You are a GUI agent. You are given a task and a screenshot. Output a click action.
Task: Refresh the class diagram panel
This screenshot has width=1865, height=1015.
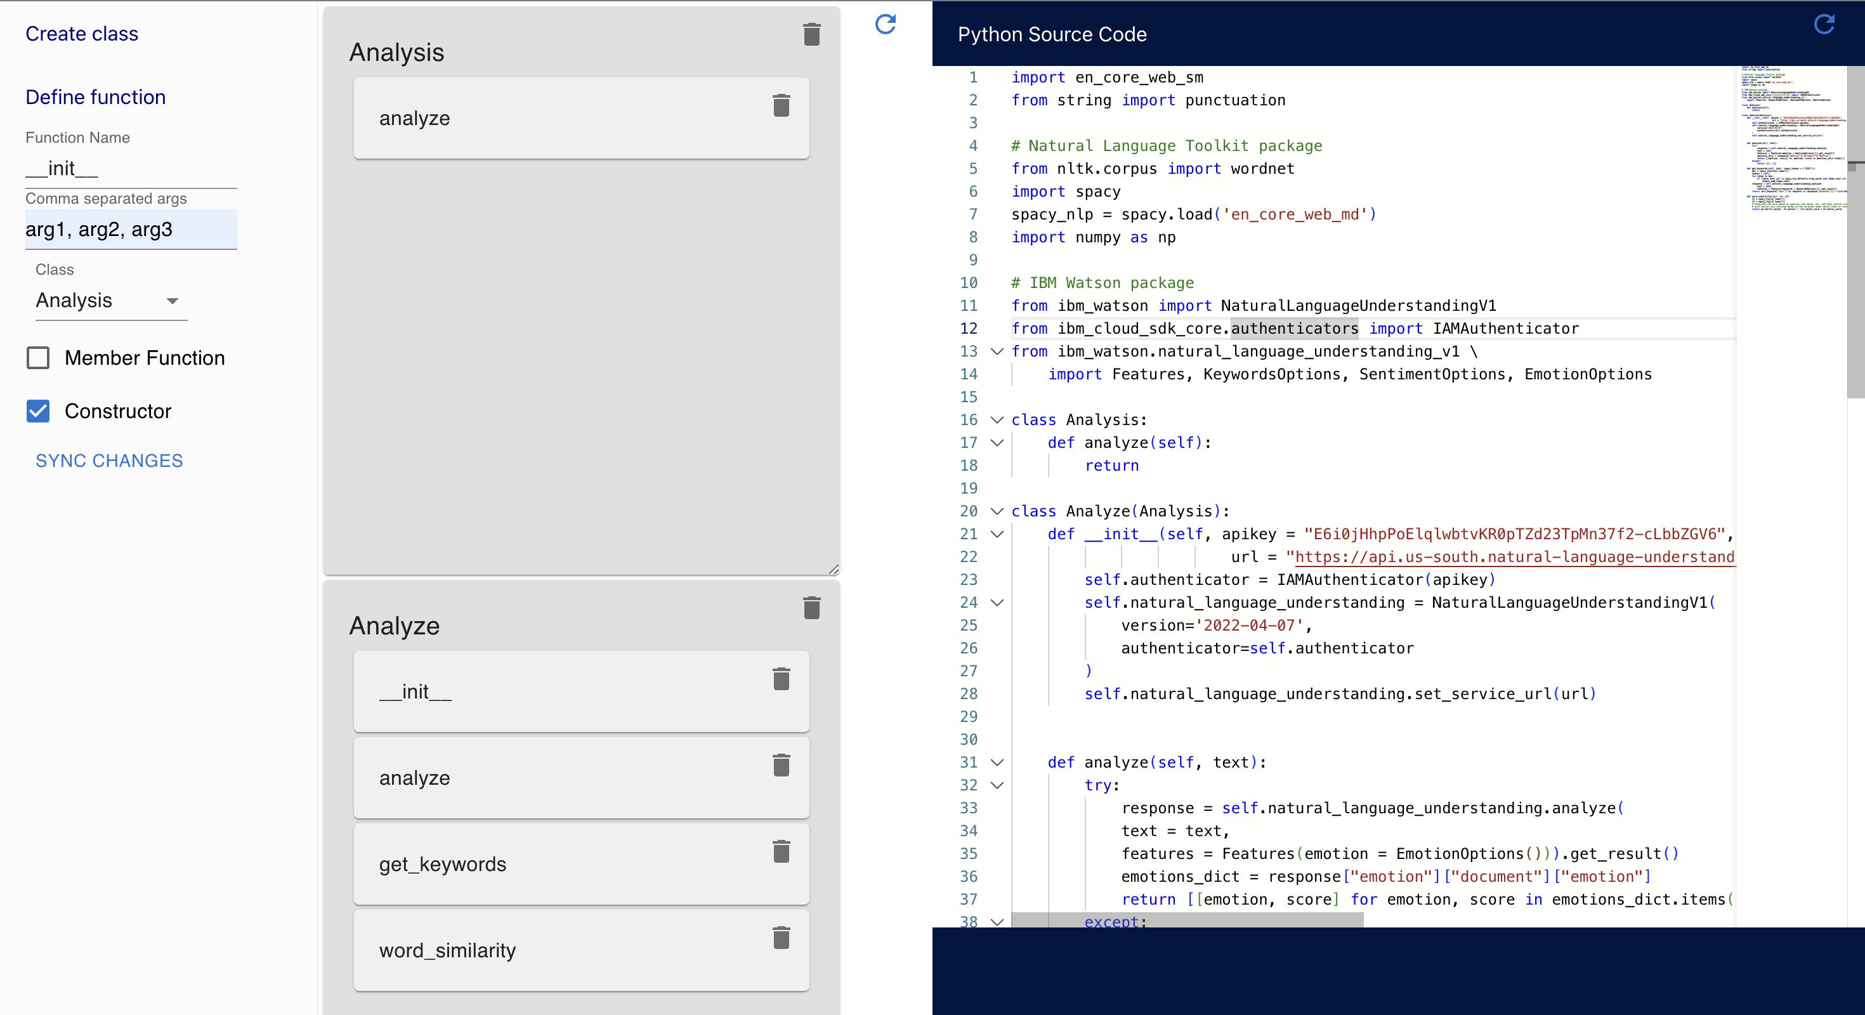(x=886, y=25)
